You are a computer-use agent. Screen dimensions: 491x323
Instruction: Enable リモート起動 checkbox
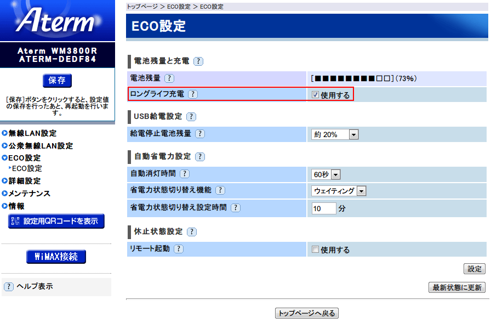tap(315, 250)
